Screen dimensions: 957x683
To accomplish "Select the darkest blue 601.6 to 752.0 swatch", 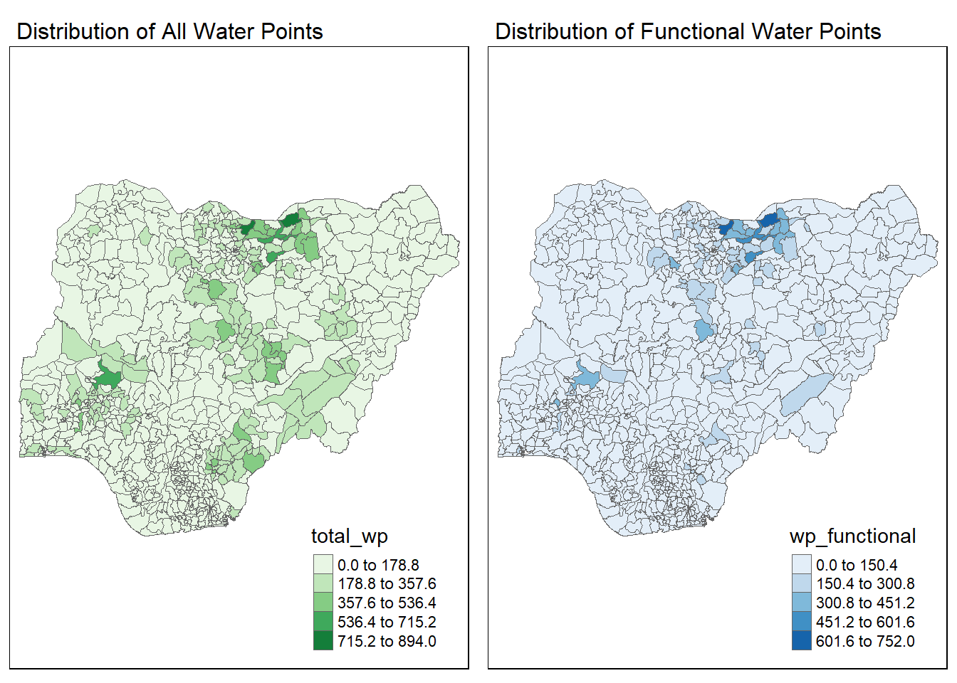I will (801, 641).
